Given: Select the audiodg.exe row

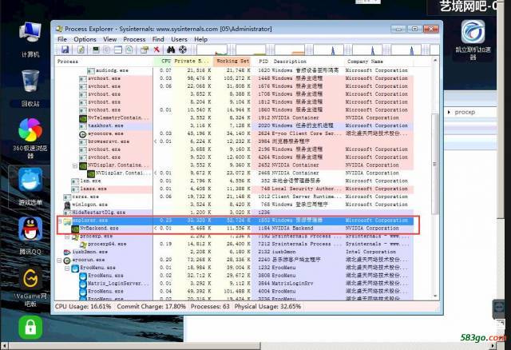Looking at the screenshot, I should tap(234, 70).
